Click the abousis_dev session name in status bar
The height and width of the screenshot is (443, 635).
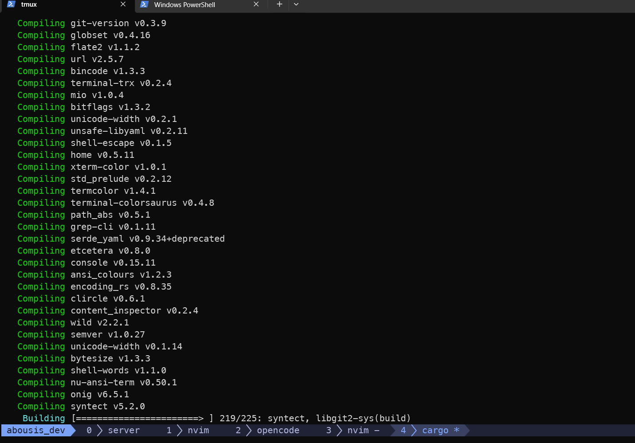(x=35, y=431)
